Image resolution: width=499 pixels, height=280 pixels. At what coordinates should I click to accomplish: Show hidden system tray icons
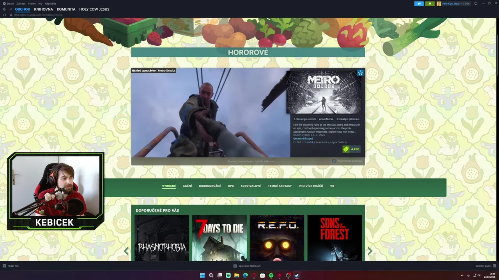462,275
